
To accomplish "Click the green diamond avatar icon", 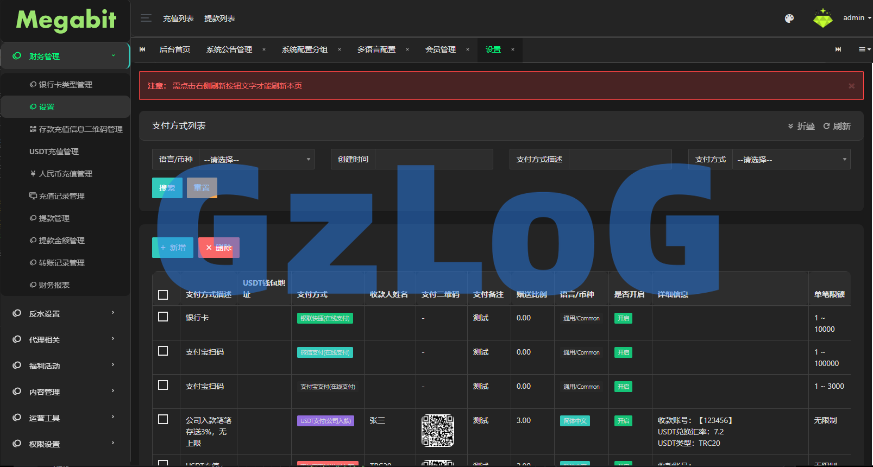I will tap(822, 18).
